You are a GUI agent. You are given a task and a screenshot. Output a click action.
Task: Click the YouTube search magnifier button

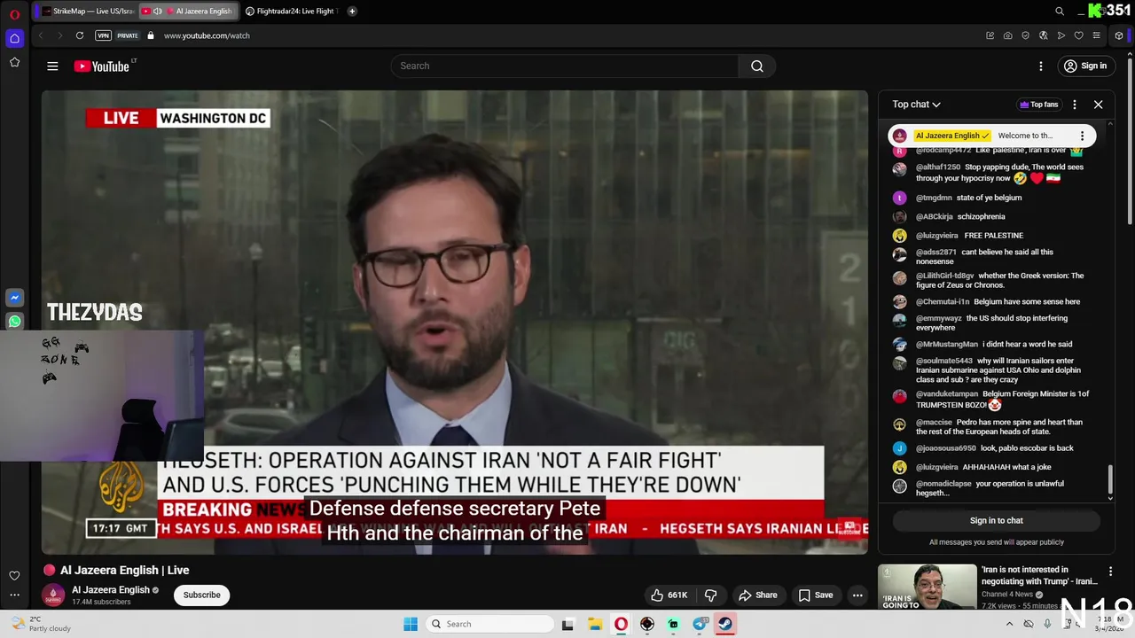click(757, 66)
